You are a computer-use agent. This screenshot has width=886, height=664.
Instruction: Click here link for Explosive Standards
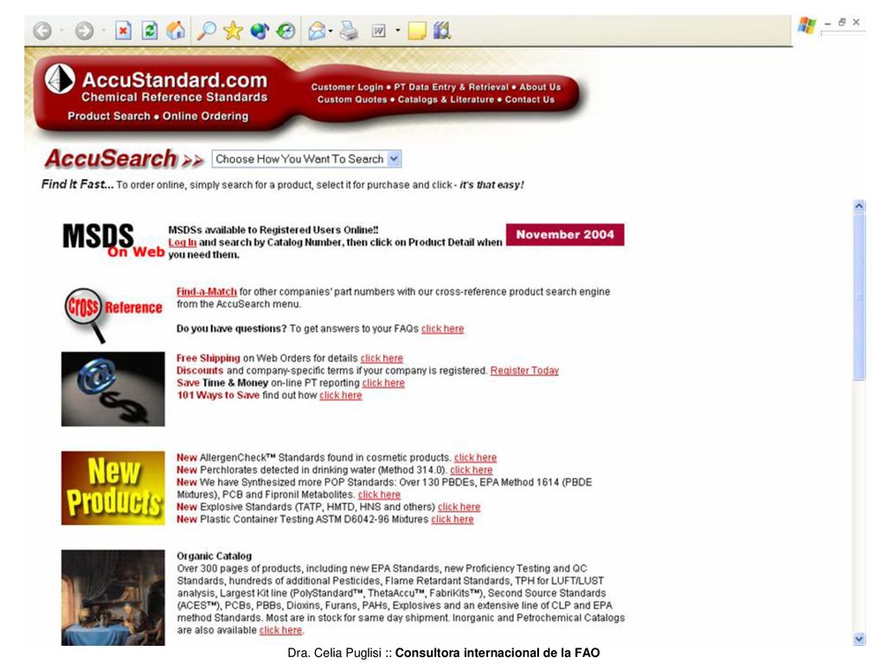(459, 507)
